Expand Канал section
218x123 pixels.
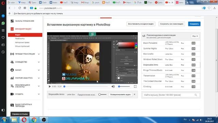tap(39, 70)
